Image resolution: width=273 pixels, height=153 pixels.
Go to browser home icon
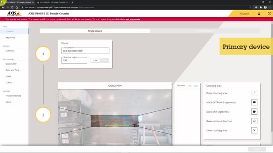pyautogui.click(x=17, y=7)
